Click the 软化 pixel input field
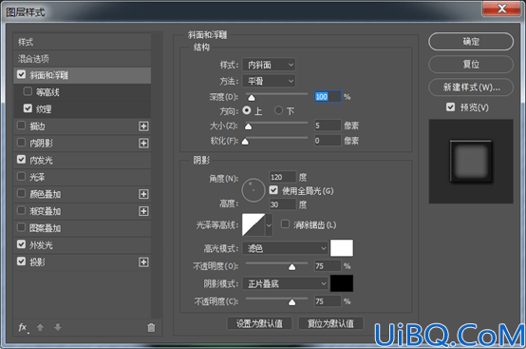The width and height of the screenshot is (526, 349). [x=328, y=141]
